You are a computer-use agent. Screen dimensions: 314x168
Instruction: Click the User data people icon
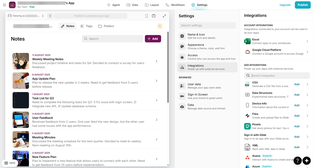(182, 86)
